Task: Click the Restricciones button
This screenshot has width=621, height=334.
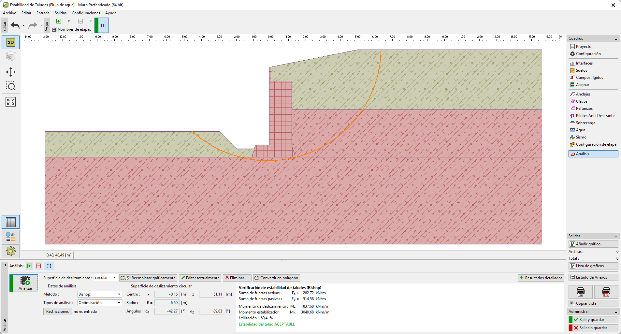Action: pyautogui.click(x=57, y=312)
